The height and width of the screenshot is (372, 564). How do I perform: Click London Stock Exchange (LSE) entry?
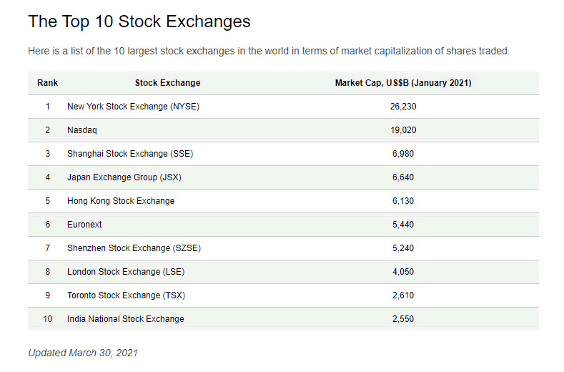pyautogui.click(x=127, y=272)
